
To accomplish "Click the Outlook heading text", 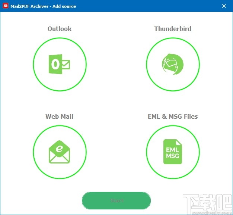I will 60,29.
